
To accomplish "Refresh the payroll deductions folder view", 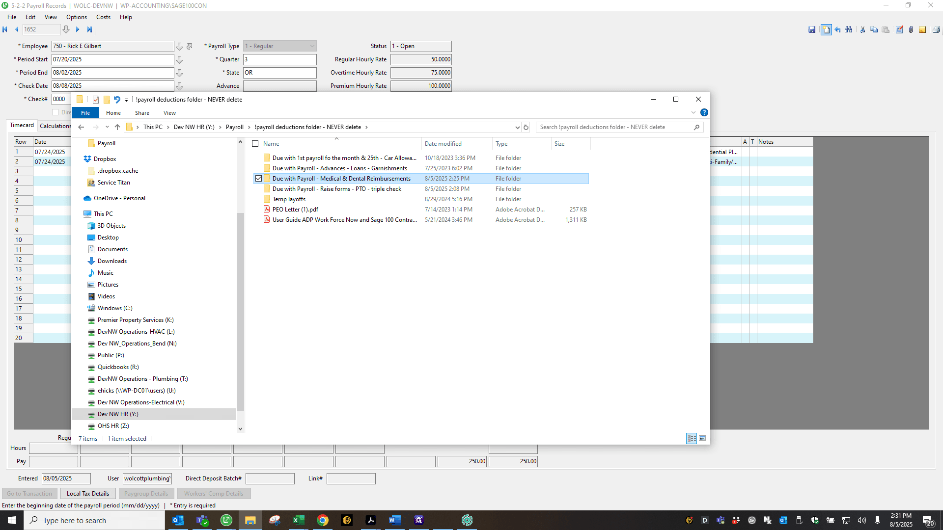I will 526,127.
